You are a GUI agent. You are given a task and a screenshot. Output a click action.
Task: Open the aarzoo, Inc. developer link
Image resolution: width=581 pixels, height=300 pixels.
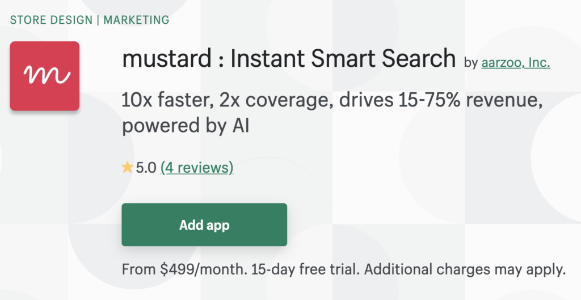pyautogui.click(x=515, y=63)
